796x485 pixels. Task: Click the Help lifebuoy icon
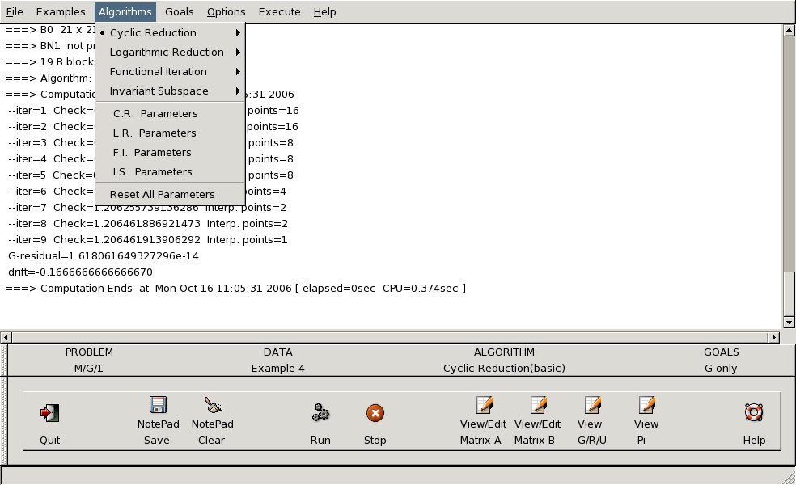click(754, 413)
